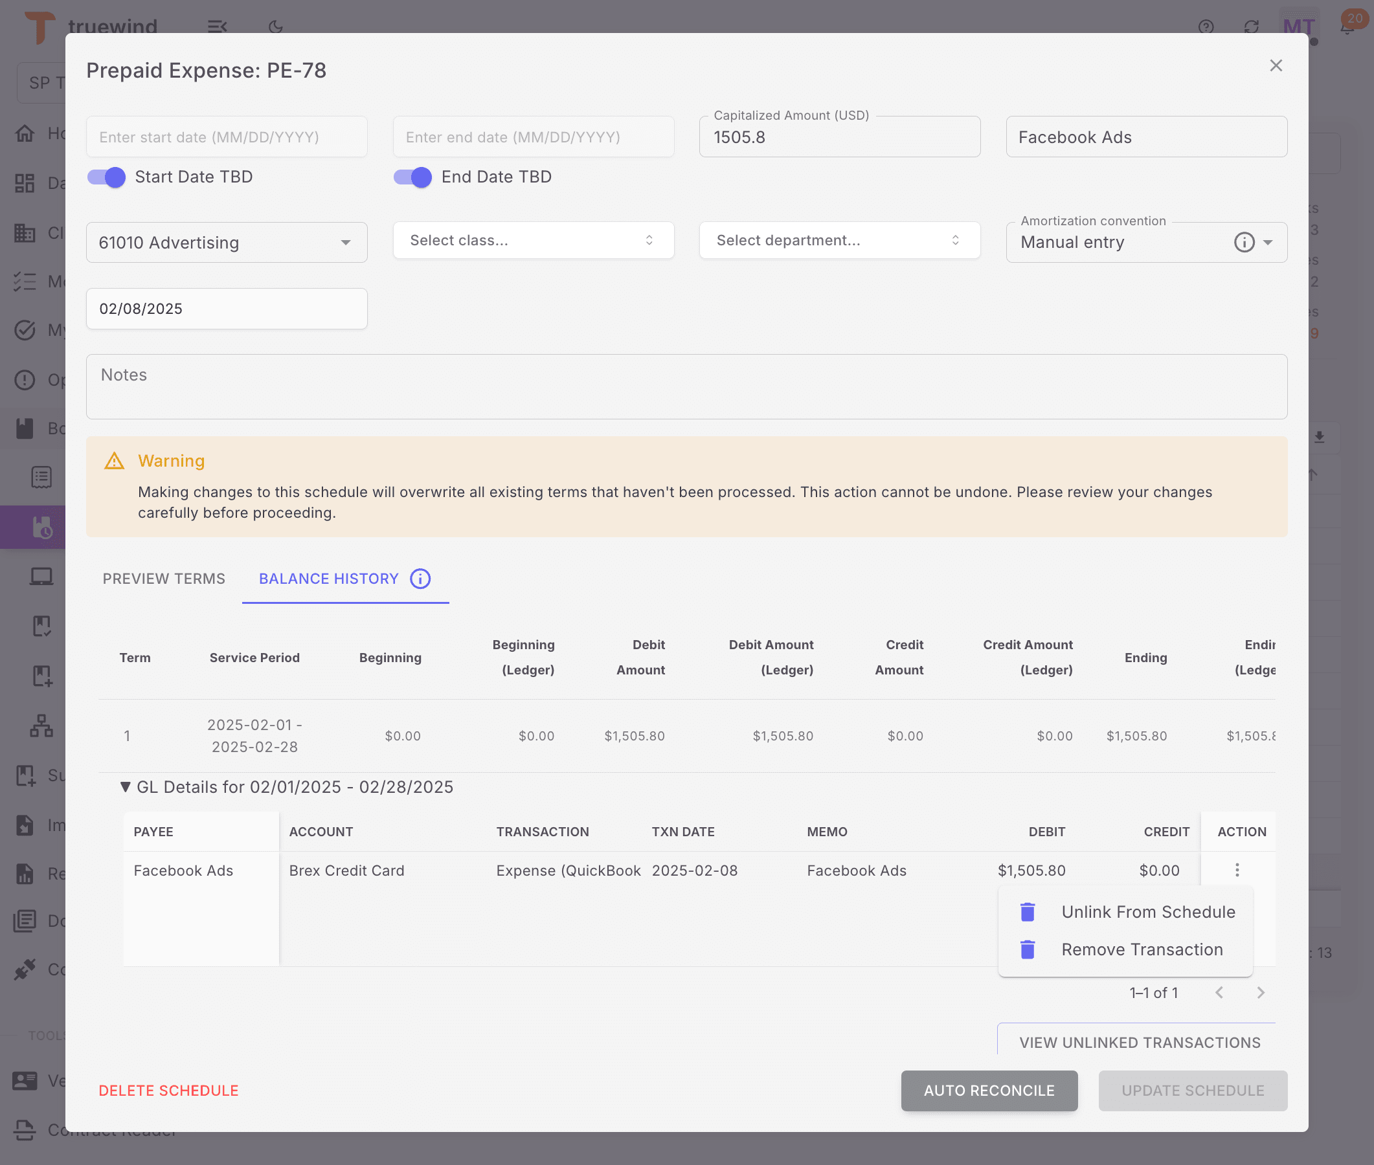Click the sync refresh icon at top right
Image resolution: width=1374 pixels, height=1165 pixels.
point(1252,27)
